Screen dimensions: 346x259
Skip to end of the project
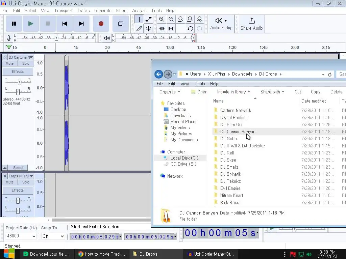(x=81, y=24)
